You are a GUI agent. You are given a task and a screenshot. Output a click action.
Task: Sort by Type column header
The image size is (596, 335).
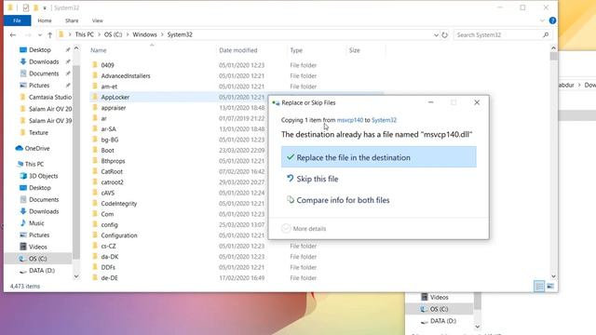point(296,50)
